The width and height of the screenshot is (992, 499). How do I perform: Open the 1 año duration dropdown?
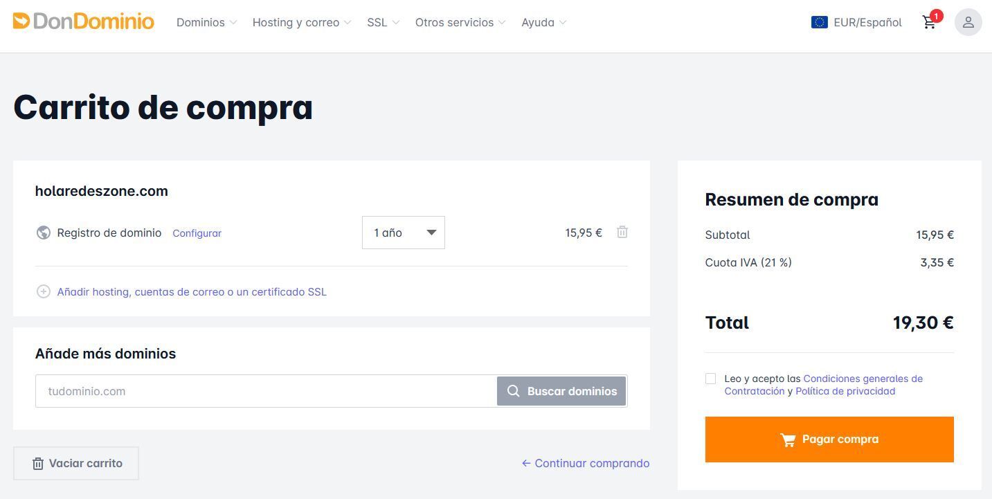[404, 233]
